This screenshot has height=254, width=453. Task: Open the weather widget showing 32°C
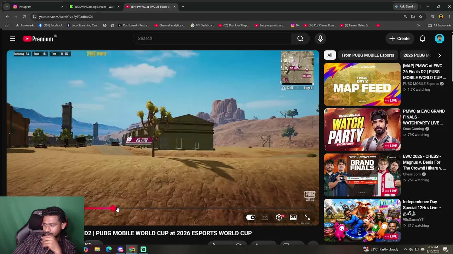381,249
